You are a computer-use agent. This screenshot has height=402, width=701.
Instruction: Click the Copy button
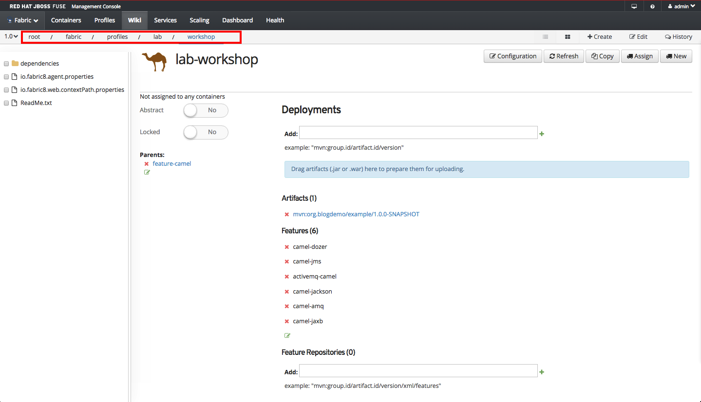pyautogui.click(x=603, y=56)
